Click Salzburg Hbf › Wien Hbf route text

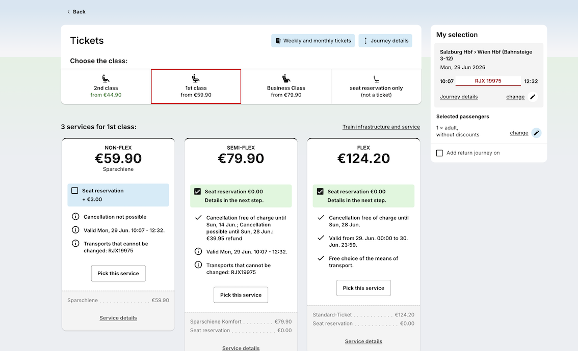(486, 55)
